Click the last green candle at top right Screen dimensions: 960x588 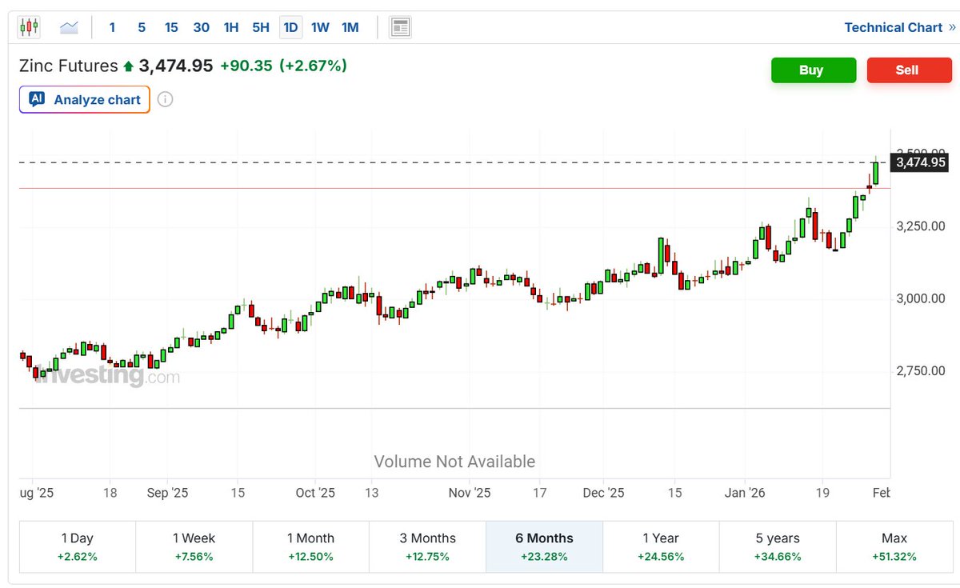pos(876,172)
